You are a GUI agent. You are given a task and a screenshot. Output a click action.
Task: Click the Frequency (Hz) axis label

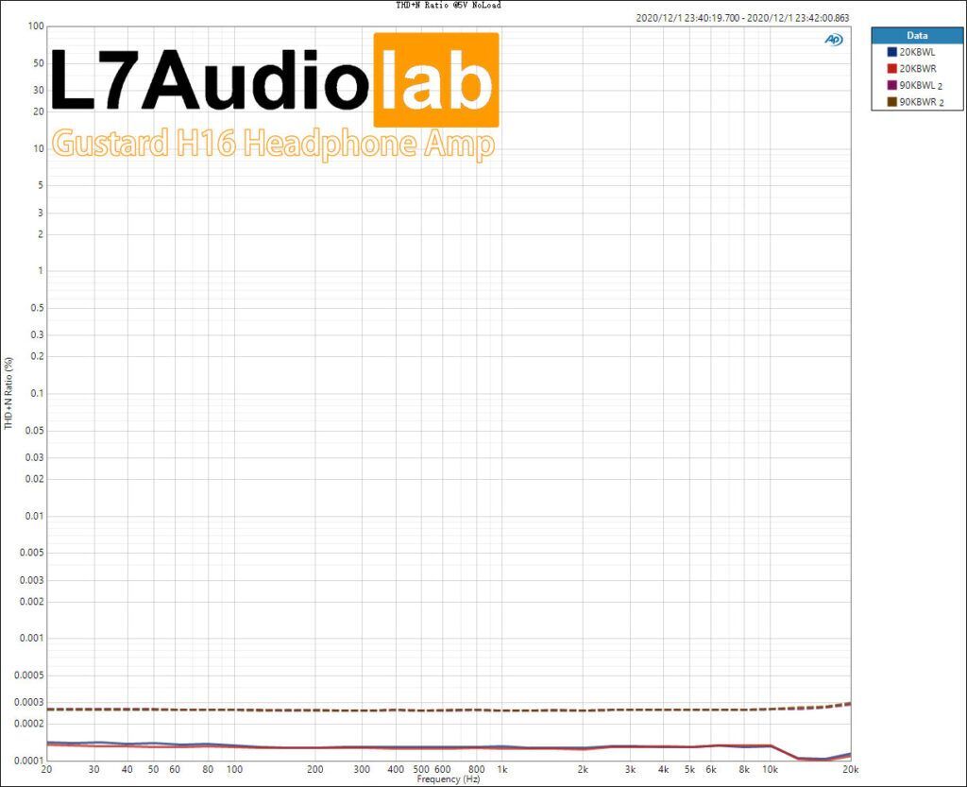449,779
